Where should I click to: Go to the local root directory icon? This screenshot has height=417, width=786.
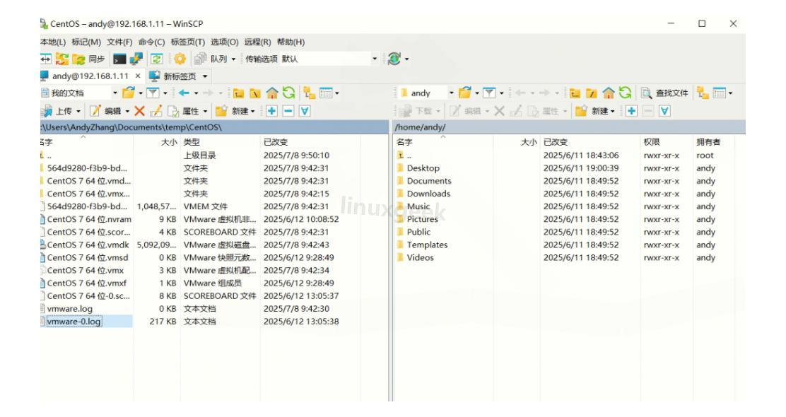click(x=255, y=93)
